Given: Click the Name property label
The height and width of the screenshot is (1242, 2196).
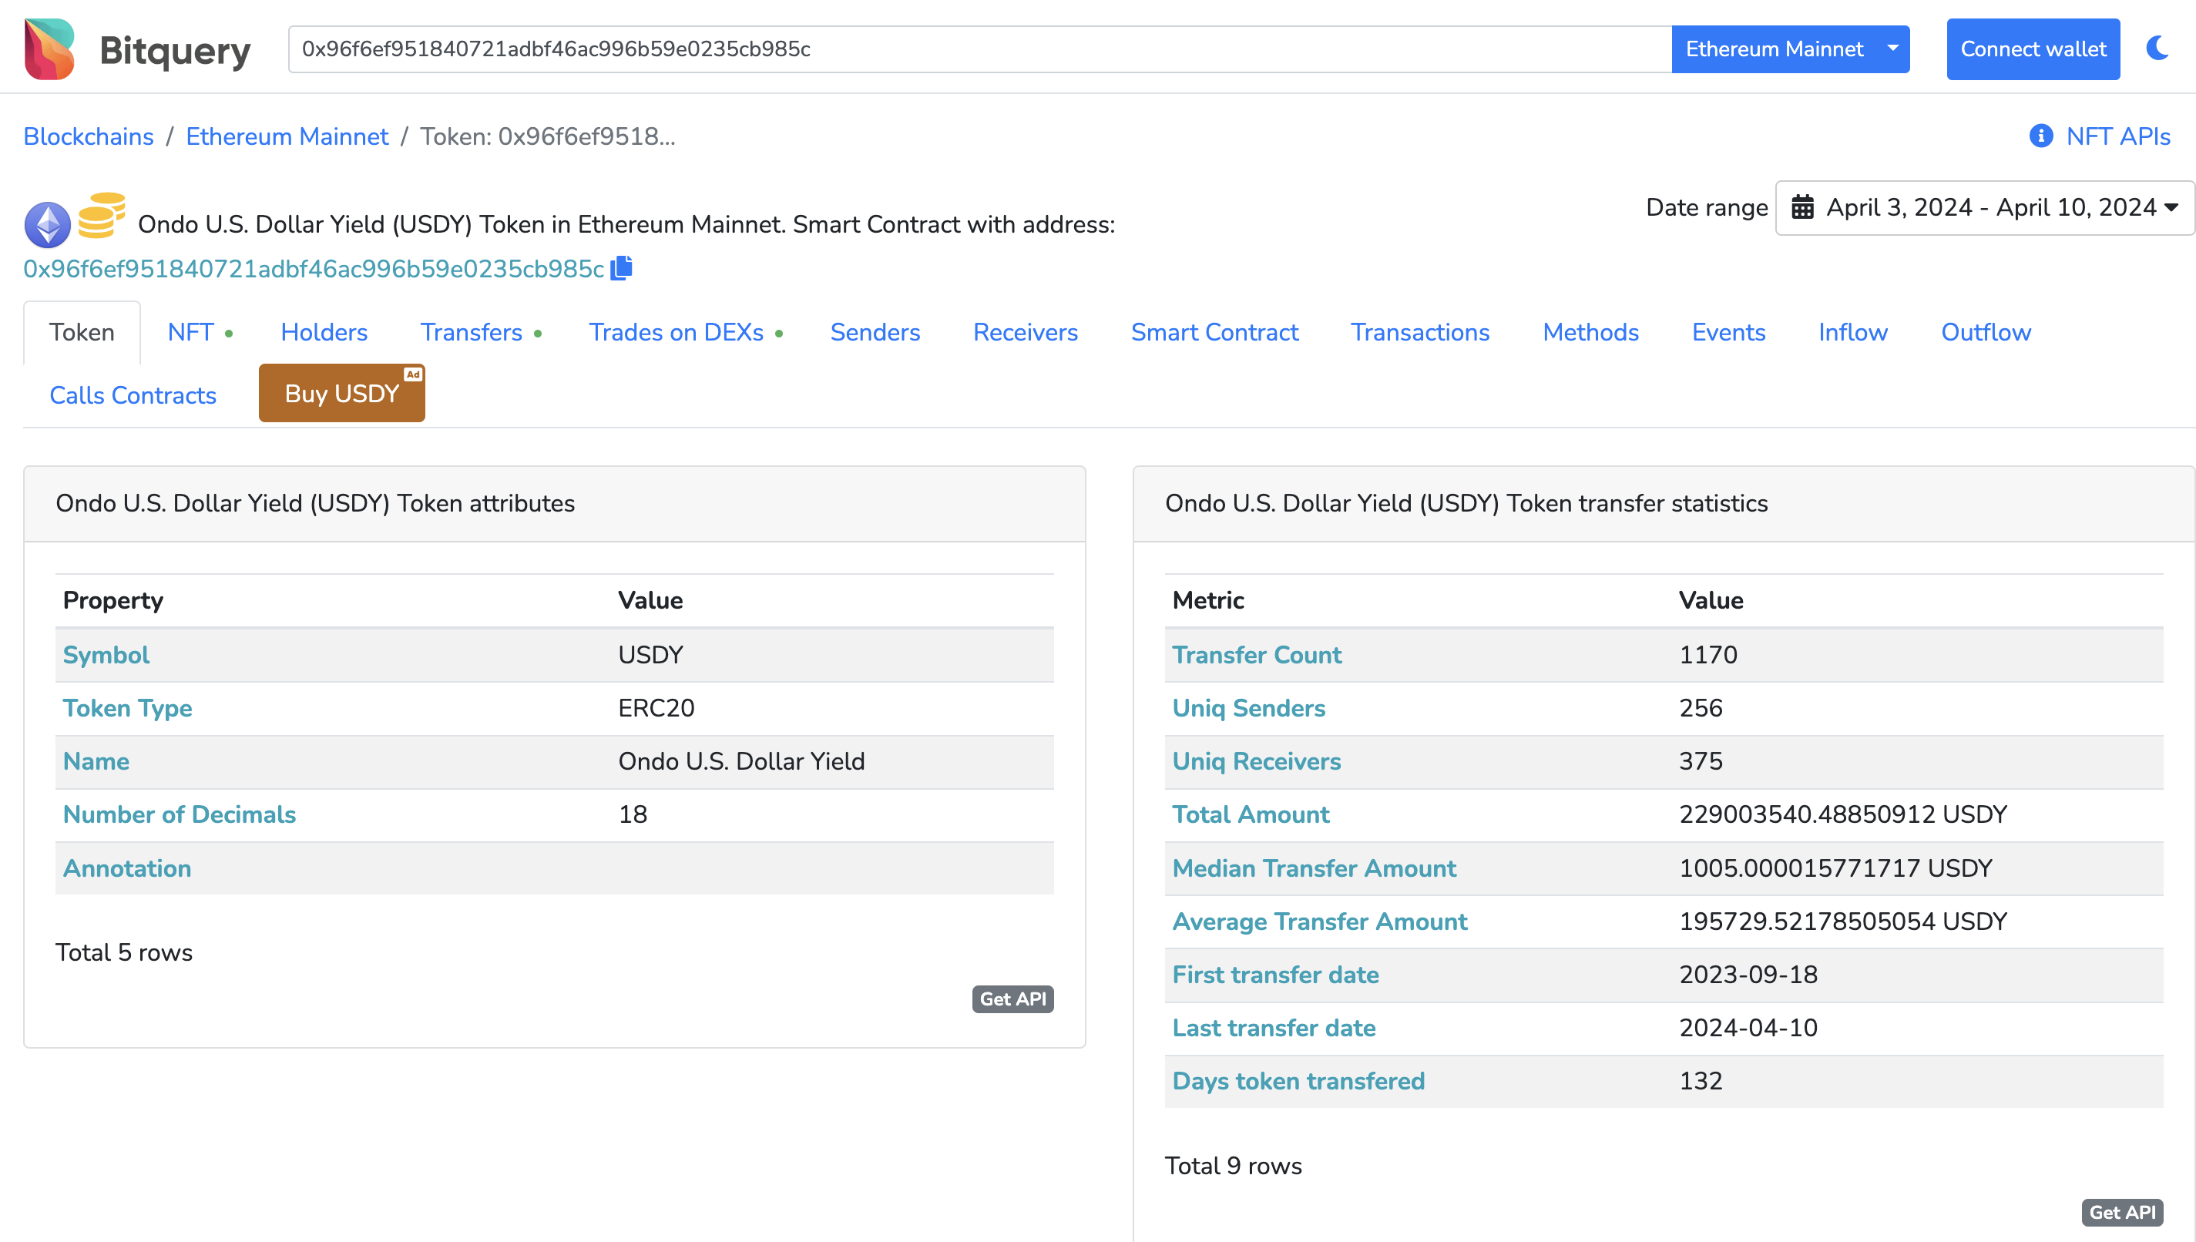Looking at the screenshot, I should [x=96, y=761].
